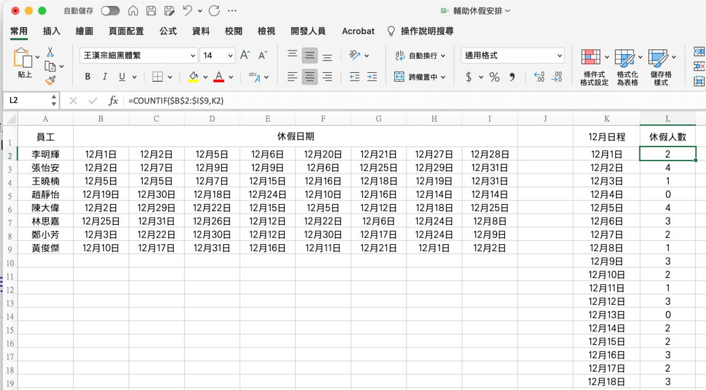This screenshot has height=390, width=706.
Task: Apply percent style with % icon
Action: click(494, 77)
